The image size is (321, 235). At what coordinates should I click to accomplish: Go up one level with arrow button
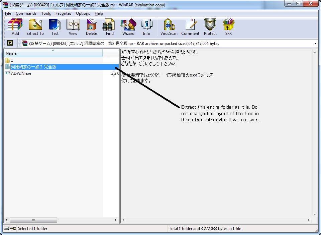pyautogui.click(x=10, y=43)
